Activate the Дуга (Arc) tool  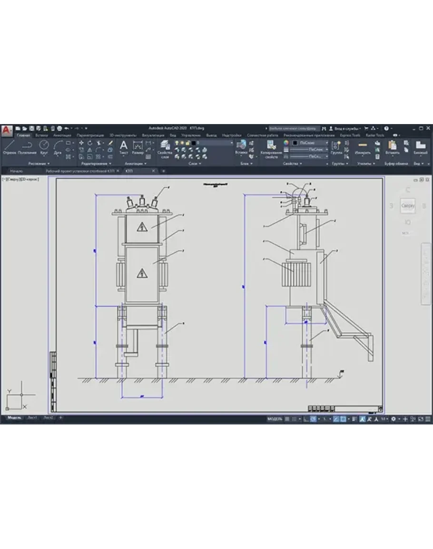point(58,147)
